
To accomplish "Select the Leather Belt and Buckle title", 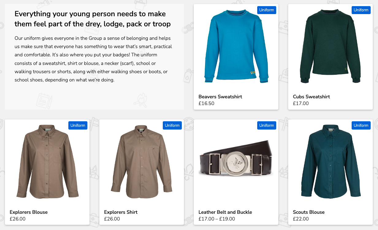I will 225,212.
